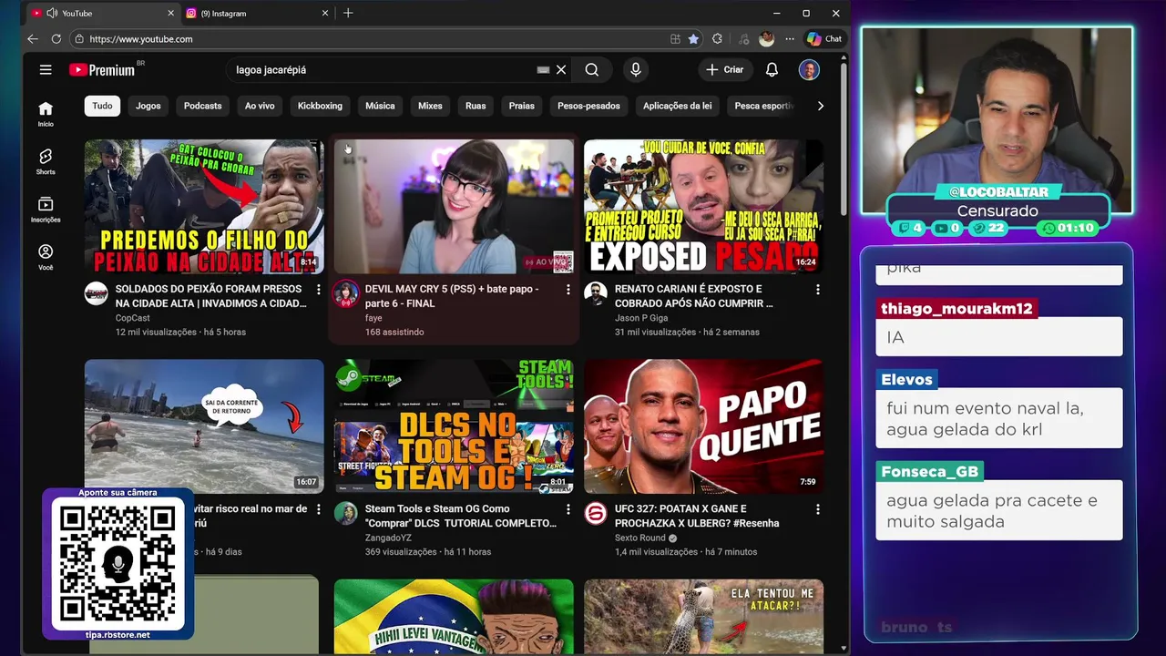Open YouTube notifications bell
Image resolution: width=1166 pixels, height=656 pixels.
pyautogui.click(x=772, y=70)
